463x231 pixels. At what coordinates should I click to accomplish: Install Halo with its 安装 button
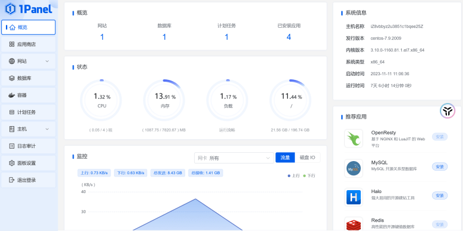tap(440, 195)
